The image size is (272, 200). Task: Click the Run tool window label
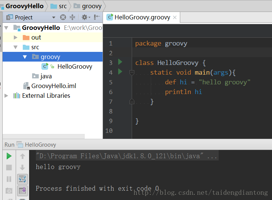[x=10, y=145]
